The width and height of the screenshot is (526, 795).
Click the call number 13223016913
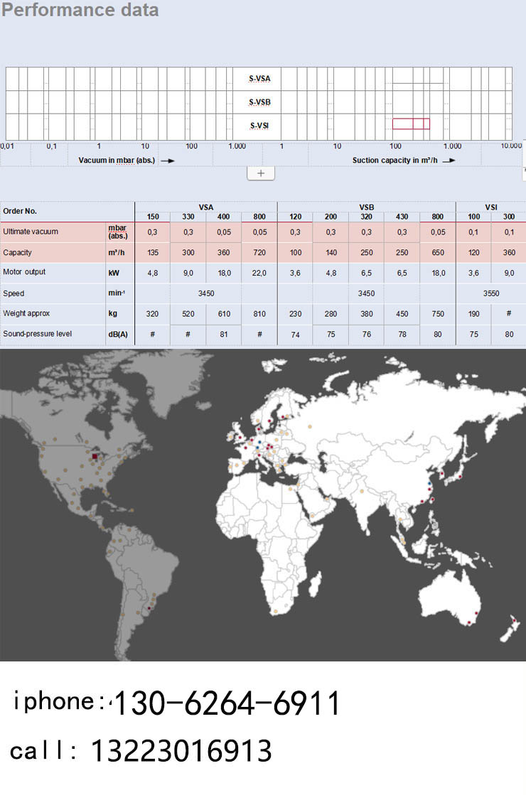coord(181,751)
